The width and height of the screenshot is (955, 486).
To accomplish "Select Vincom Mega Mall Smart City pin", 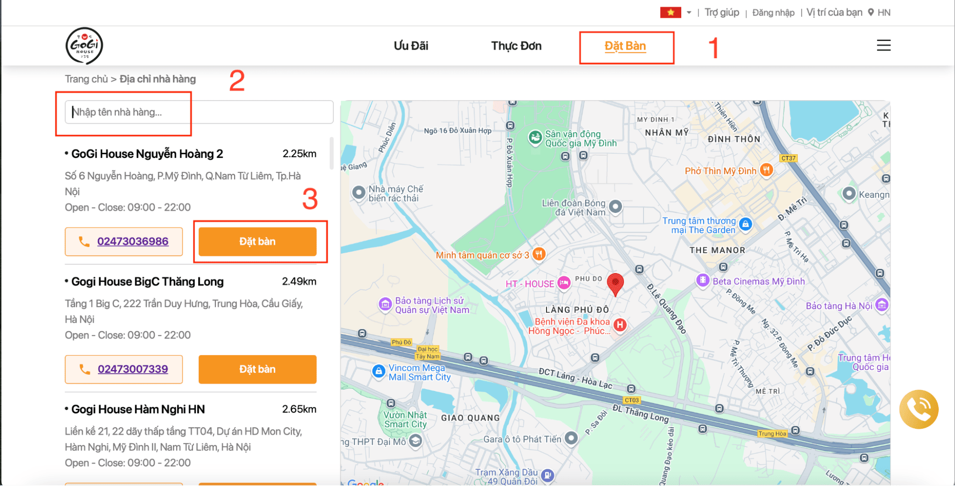I will point(378,371).
